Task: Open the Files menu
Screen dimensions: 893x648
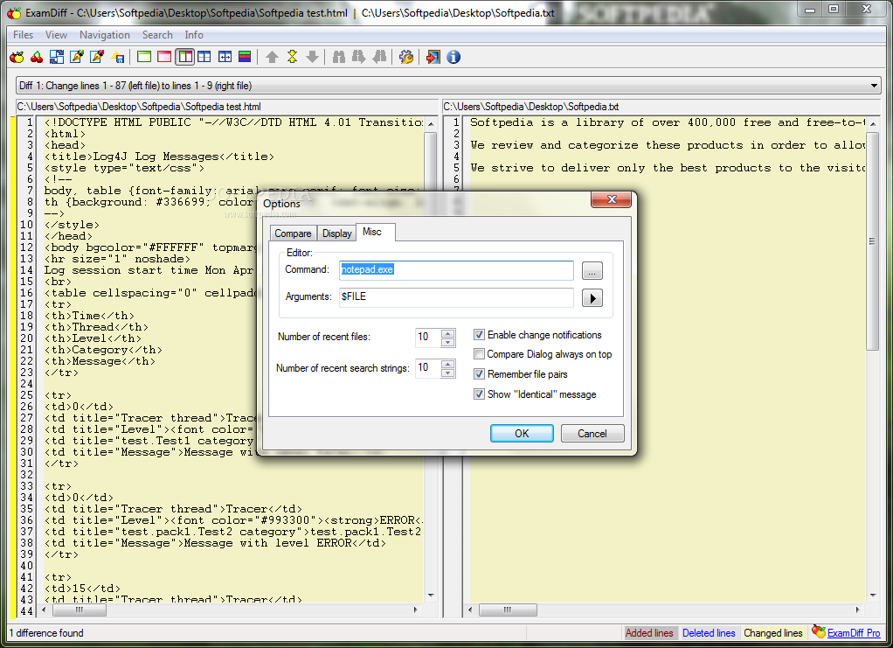Action: point(23,35)
